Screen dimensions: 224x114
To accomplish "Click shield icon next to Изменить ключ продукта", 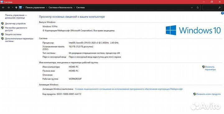I will (194, 94).
